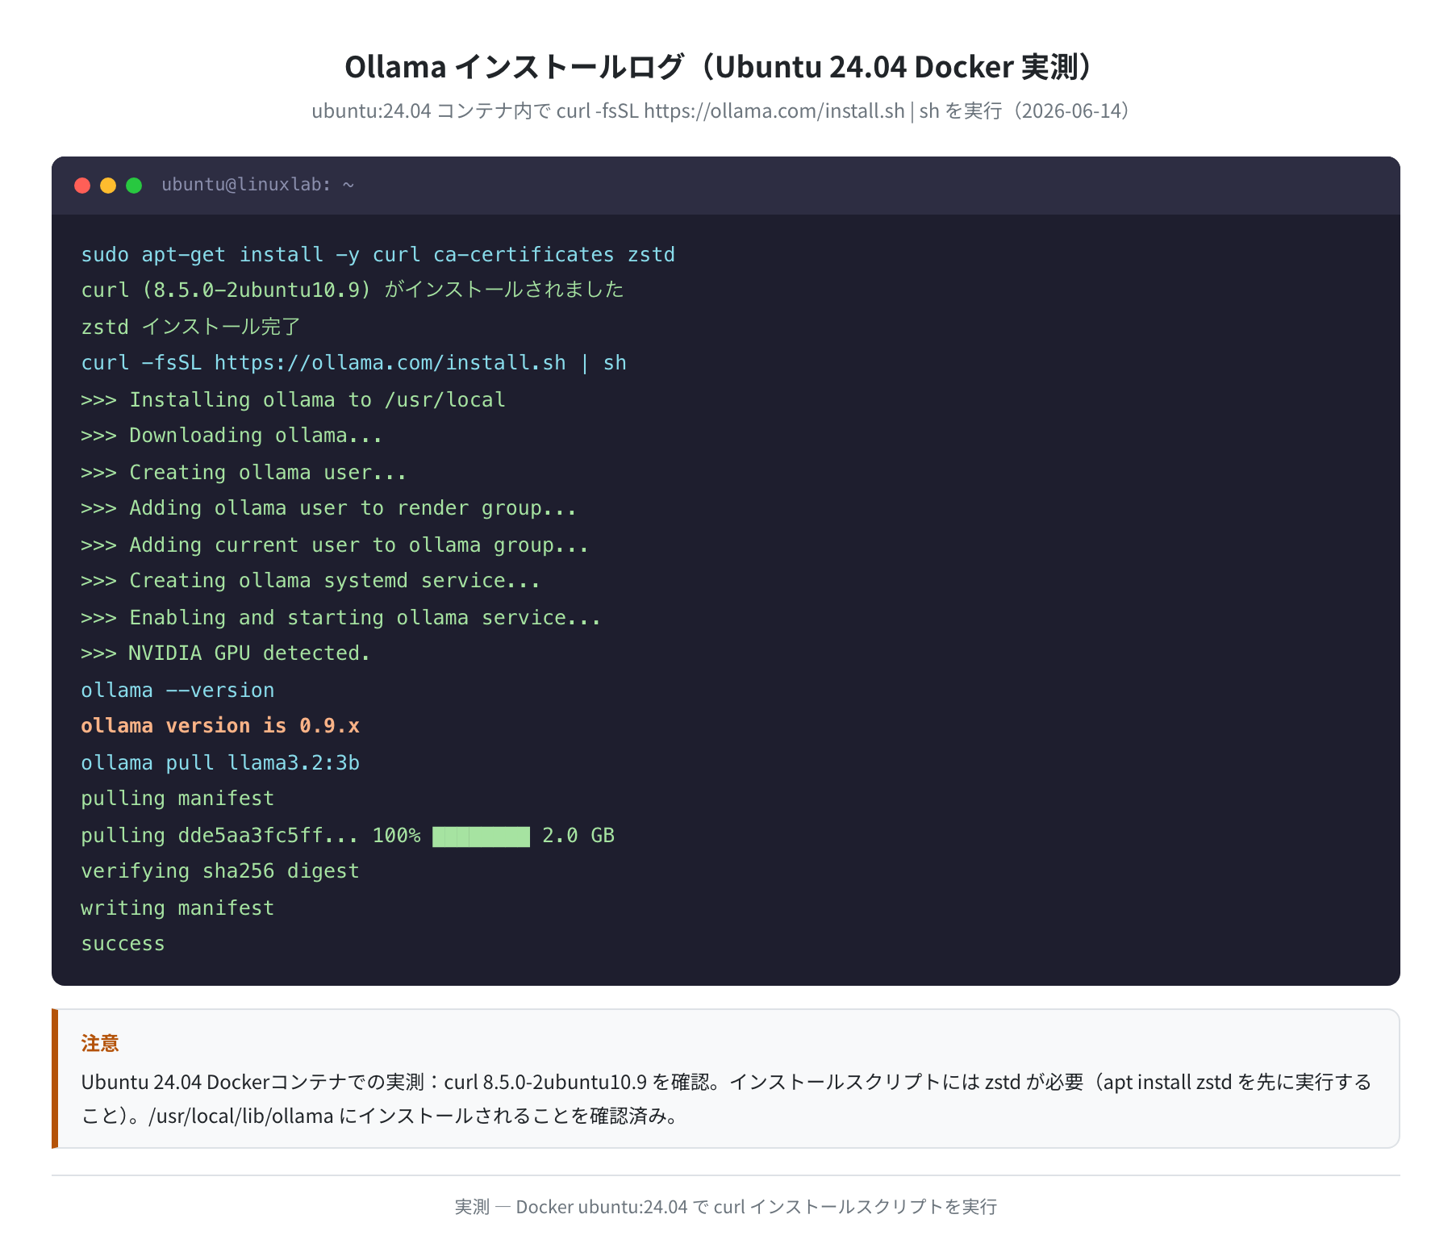Click the curl 8.5.0-2ubuntu10.9 installed line
Viewport: 1452px width, 1252px height.
click(x=353, y=290)
